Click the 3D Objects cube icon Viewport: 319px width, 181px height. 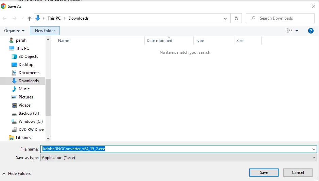pos(14,56)
